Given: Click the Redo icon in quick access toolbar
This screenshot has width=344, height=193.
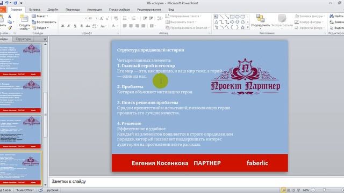Looking at the screenshot, I should pyautogui.click(x=15, y=3).
